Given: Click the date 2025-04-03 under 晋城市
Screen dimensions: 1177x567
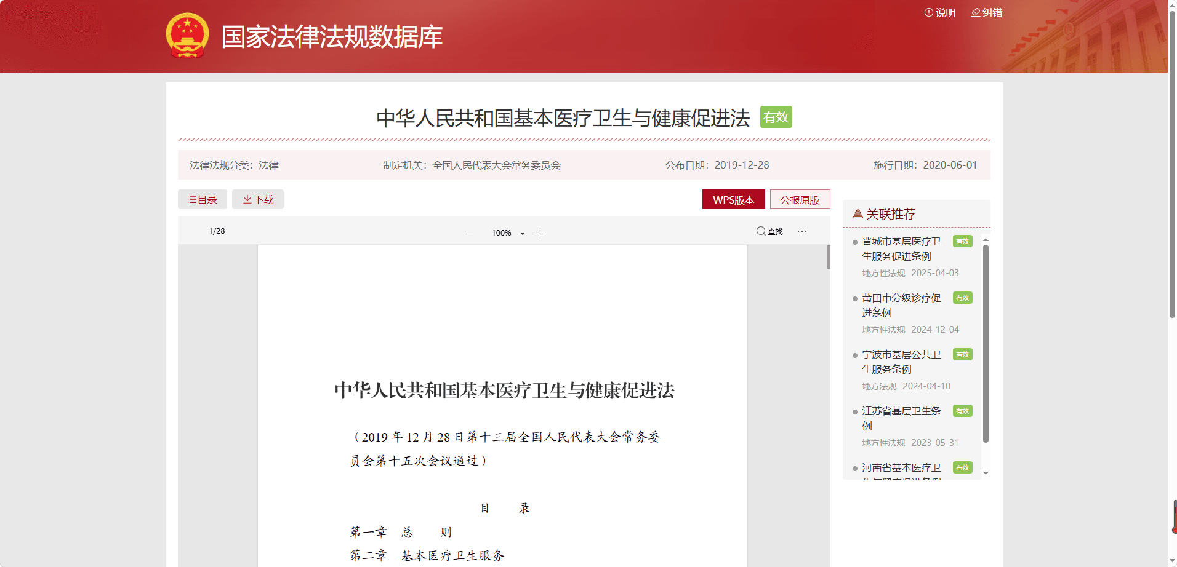Looking at the screenshot, I should point(935,273).
